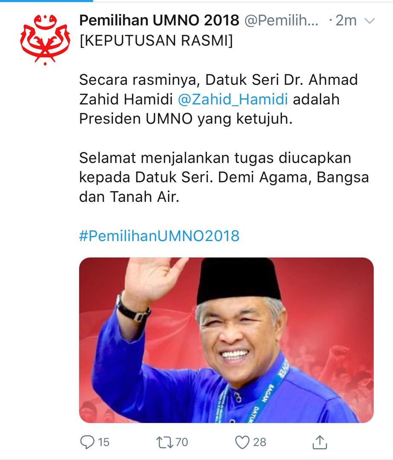Like the tweet with heart icon
This screenshot has width=393, height=460.
[242, 442]
